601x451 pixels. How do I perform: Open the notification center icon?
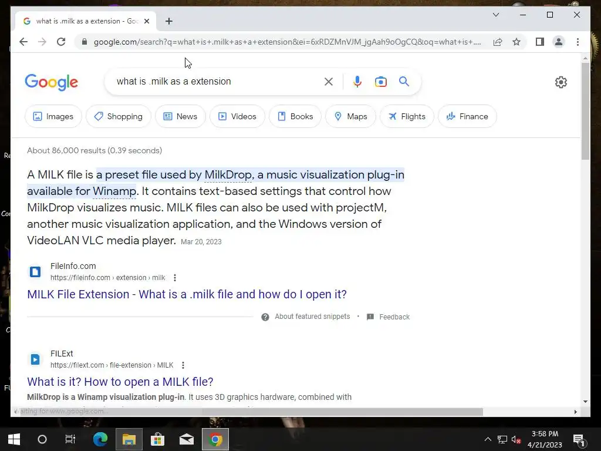pyautogui.click(x=579, y=439)
